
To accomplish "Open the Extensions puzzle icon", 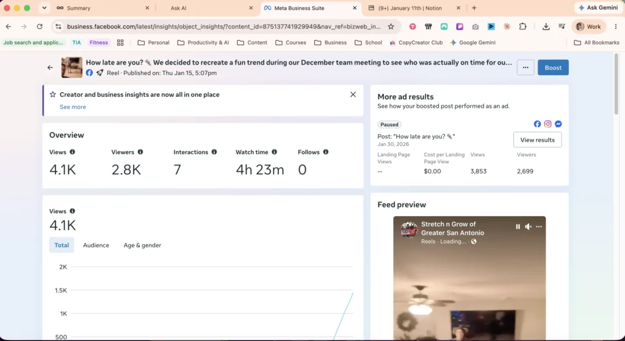I will 522,27.
